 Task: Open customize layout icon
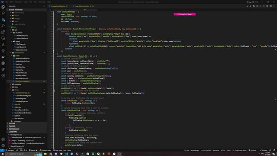tap(257, 2)
